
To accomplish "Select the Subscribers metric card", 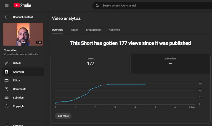I will (170, 64).
